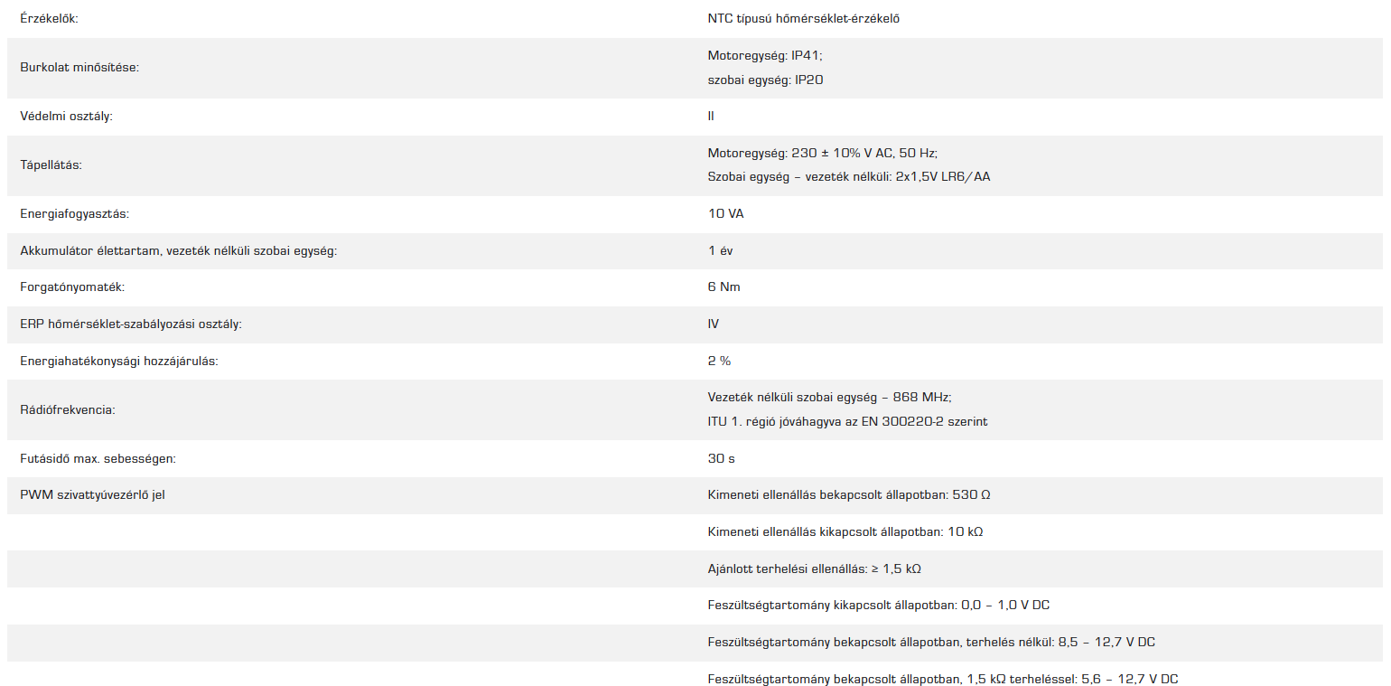Click the "Motoregység: IP41;" value line
Screen dimensions: 1391x686
point(765,55)
